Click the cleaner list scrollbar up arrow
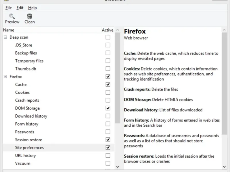 pos(118,30)
